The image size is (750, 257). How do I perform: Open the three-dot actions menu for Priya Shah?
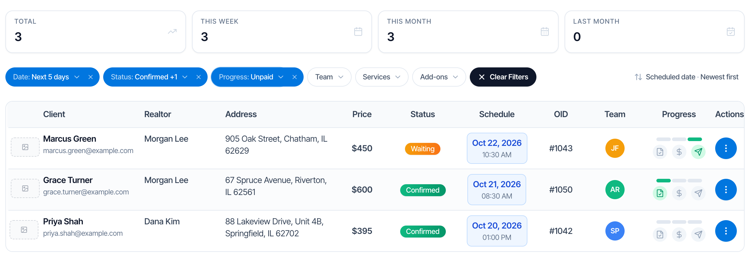[x=726, y=231]
